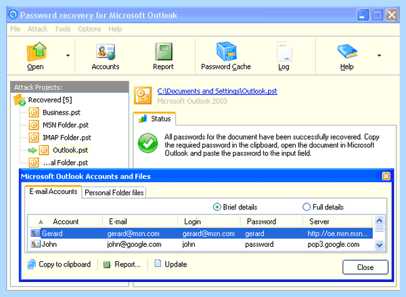
Task: Click the Help book toolbar icon
Action: (x=347, y=51)
